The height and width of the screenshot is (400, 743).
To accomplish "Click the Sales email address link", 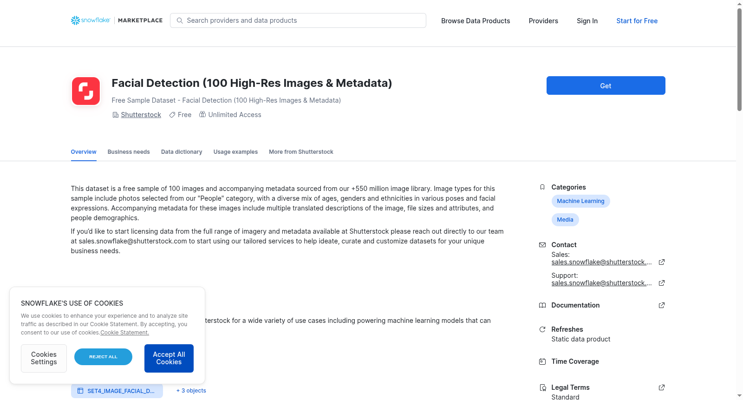I will [x=601, y=262].
